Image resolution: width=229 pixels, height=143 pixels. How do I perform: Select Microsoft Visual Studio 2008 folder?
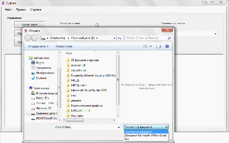click(x=86, y=90)
